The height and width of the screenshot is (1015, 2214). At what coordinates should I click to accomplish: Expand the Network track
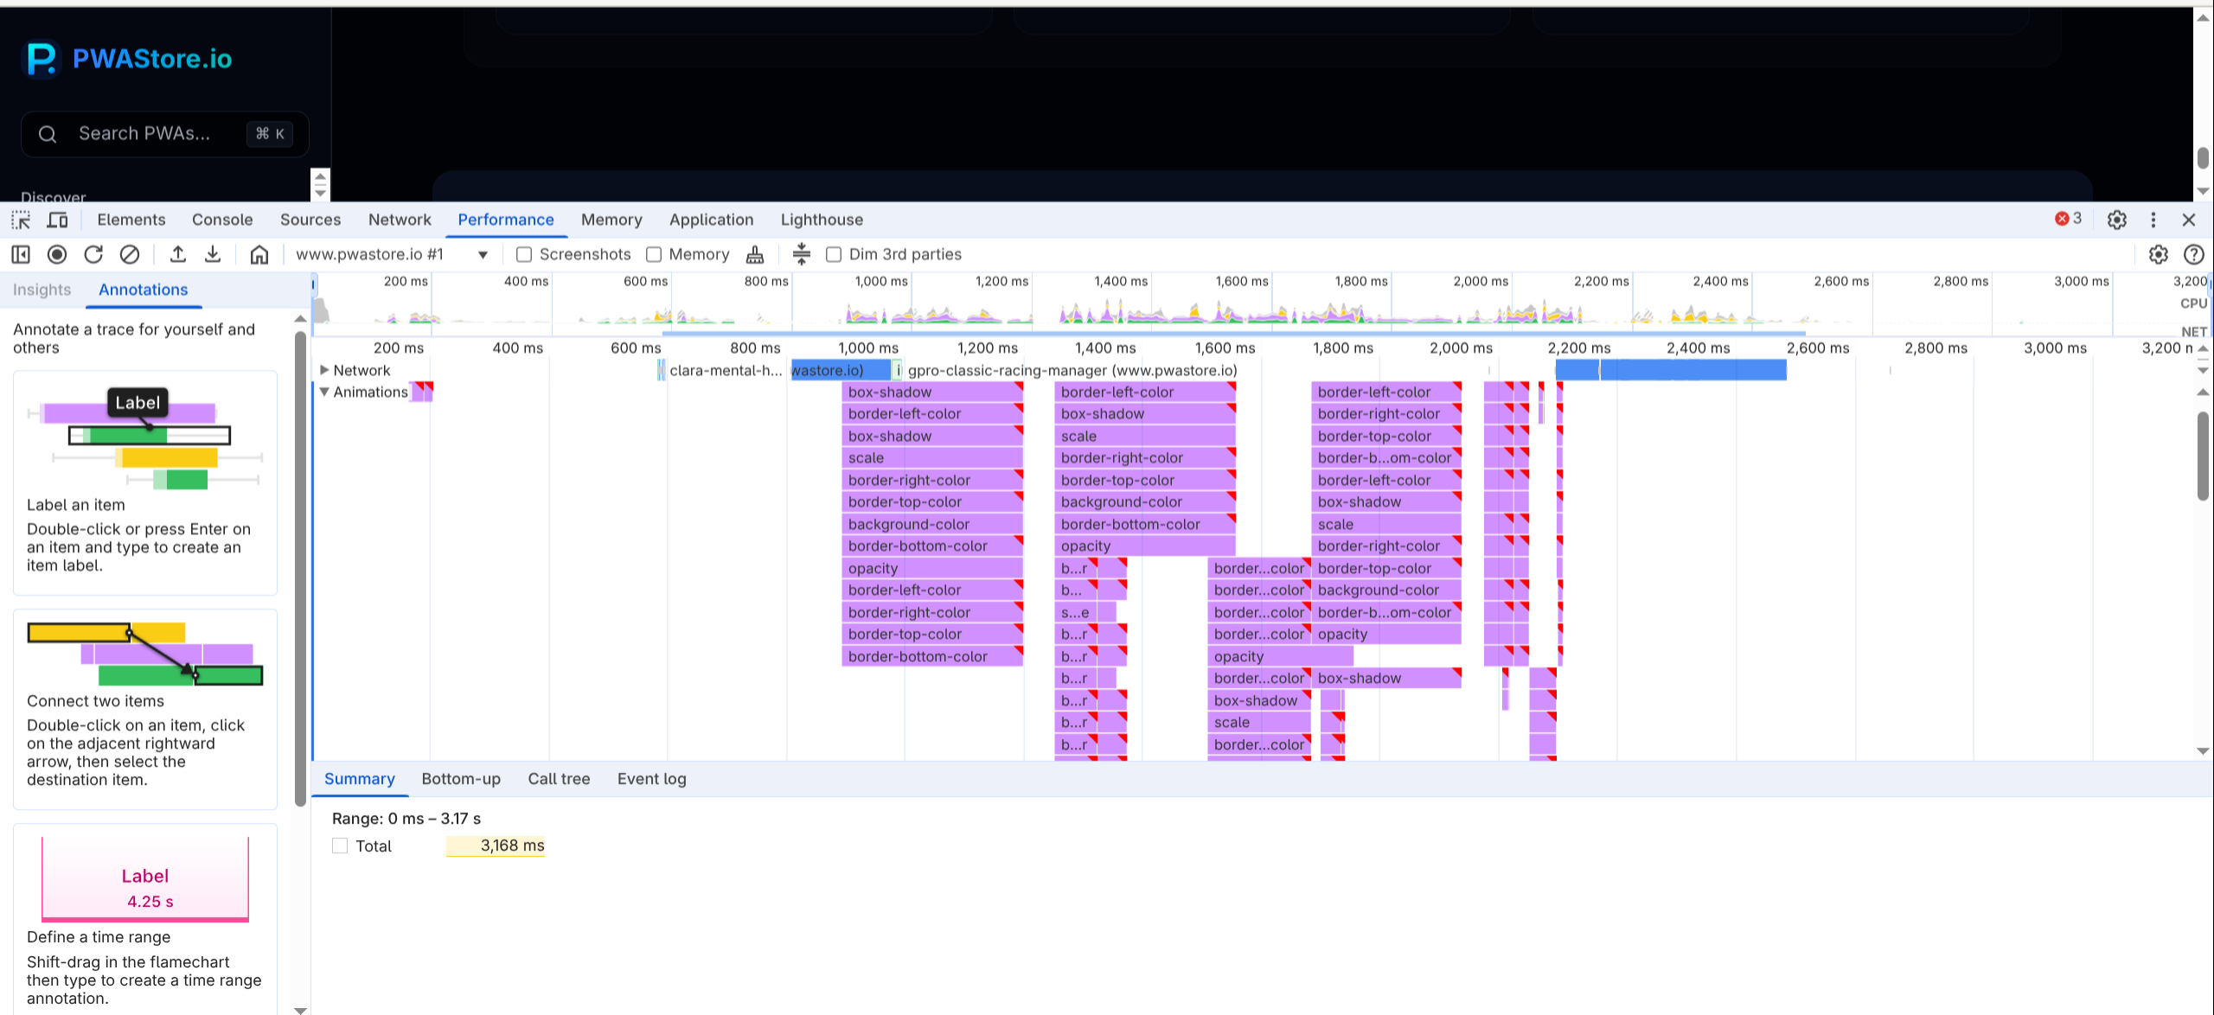coord(324,370)
